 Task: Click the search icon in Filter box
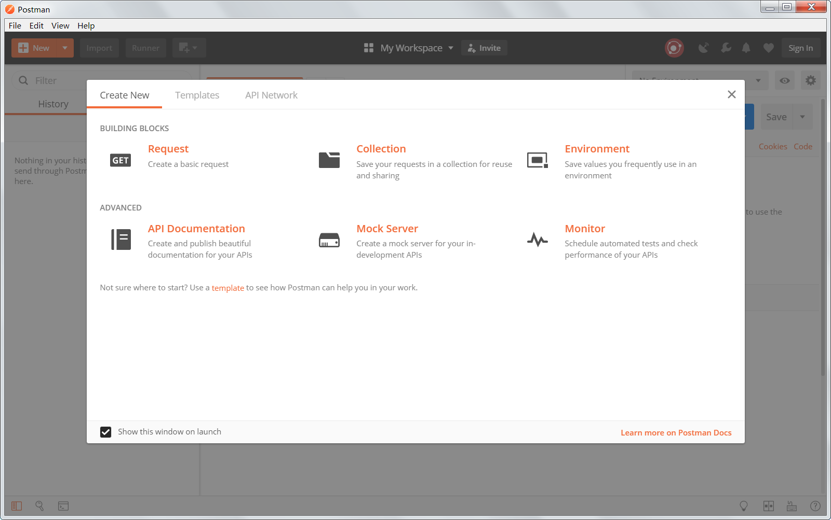coord(23,80)
